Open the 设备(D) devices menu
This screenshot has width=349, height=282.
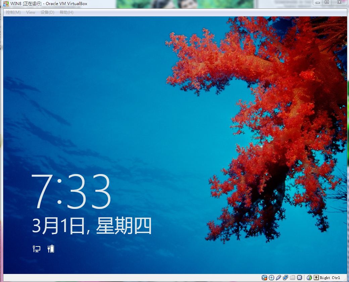pyautogui.click(x=47, y=12)
